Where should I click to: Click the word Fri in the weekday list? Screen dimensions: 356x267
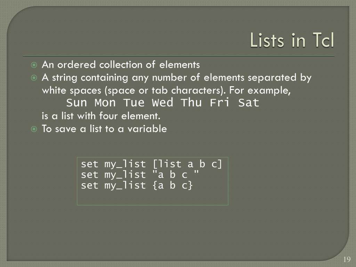220,103
